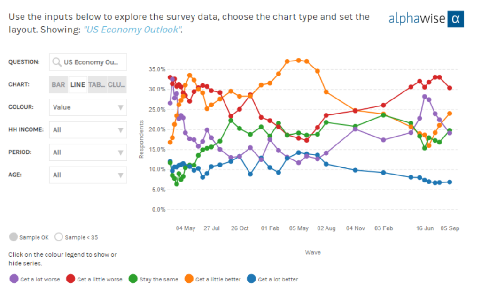Viewport: 481px width, 296px height.
Task: Toggle the green 'Stay the same' legend dot
Action: coord(133,279)
